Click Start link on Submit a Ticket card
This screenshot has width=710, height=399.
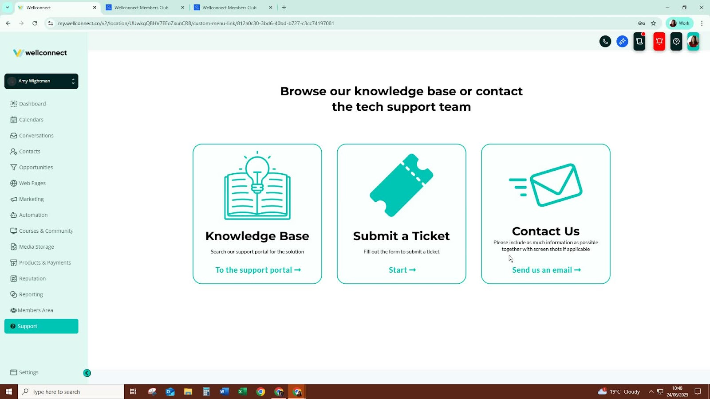pyautogui.click(x=402, y=270)
